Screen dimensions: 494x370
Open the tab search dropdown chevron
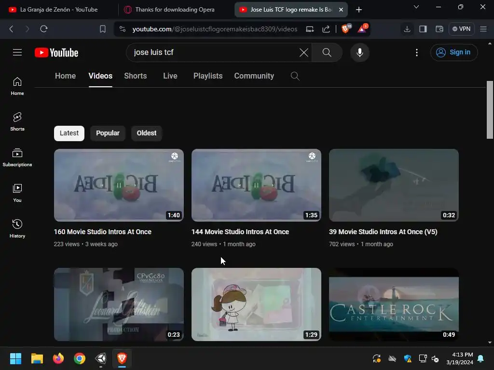coord(416,7)
